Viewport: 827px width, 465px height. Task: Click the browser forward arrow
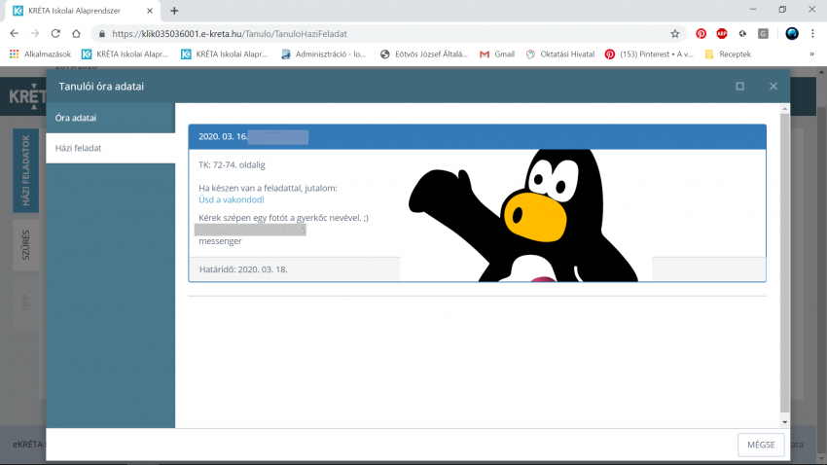point(35,34)
